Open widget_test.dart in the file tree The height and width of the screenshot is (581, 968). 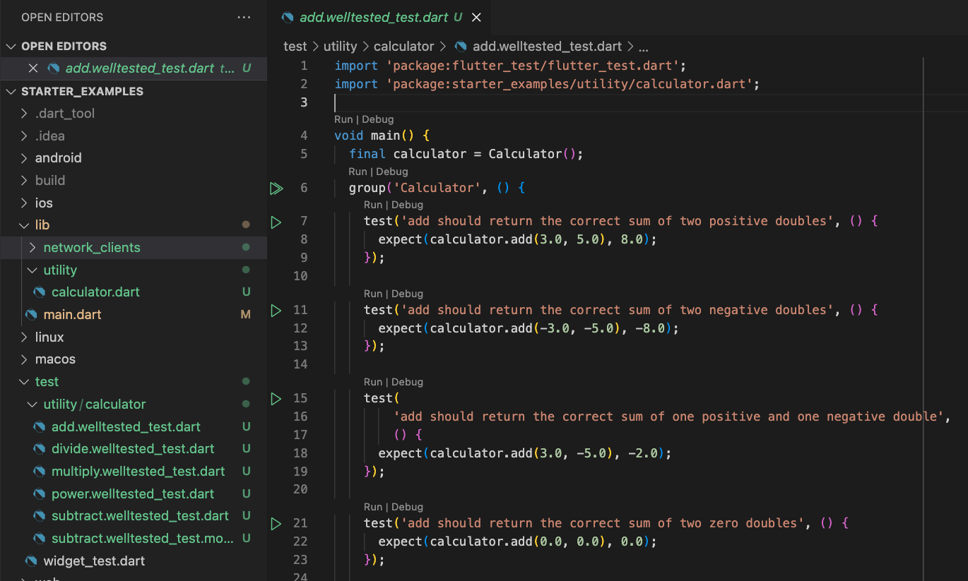[x=94, y=561]
